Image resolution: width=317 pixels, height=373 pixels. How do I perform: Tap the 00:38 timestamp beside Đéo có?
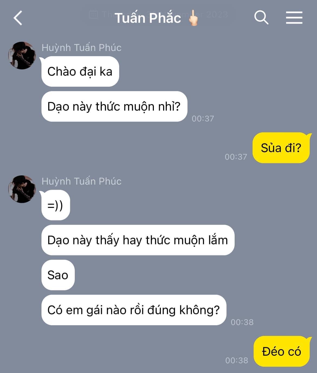[237, 360]
